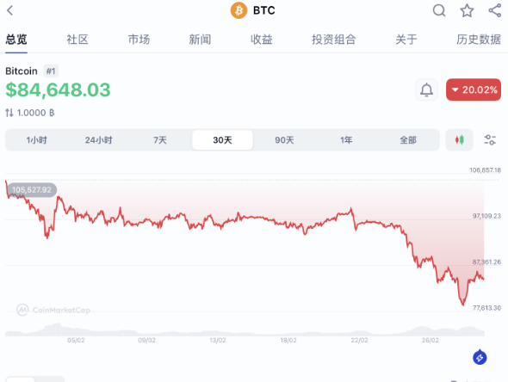Switch chart range to 1年
The width and height of the screenshot is (508, 382).
pyautogui.click(x=345, y=140)
